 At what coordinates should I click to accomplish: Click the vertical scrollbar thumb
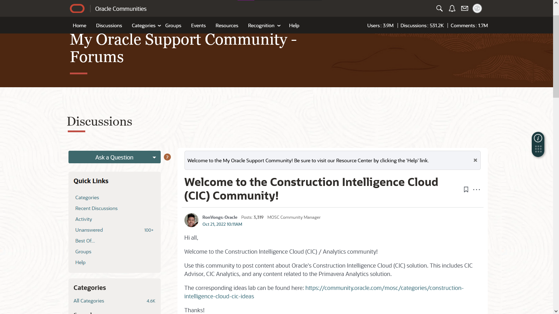coord(556,56)
